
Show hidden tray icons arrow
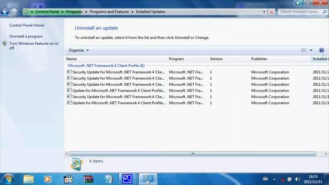pos(274,179)
